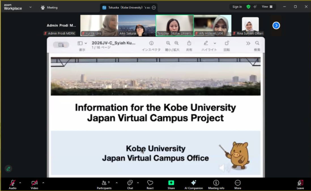Click zoom in magnifier in PDF toolbar
The height and width of the screenshot is (191, 311).
(176, 43)
